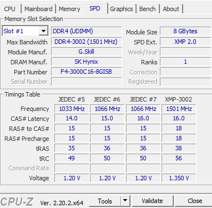This screenshot has width=212, height=208.
Task: Click the JEDEC #7 column header
Action: coord(143,99)
